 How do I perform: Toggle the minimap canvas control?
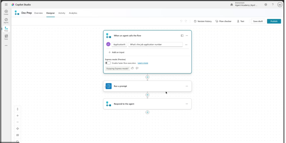click(x=18, y=135)
